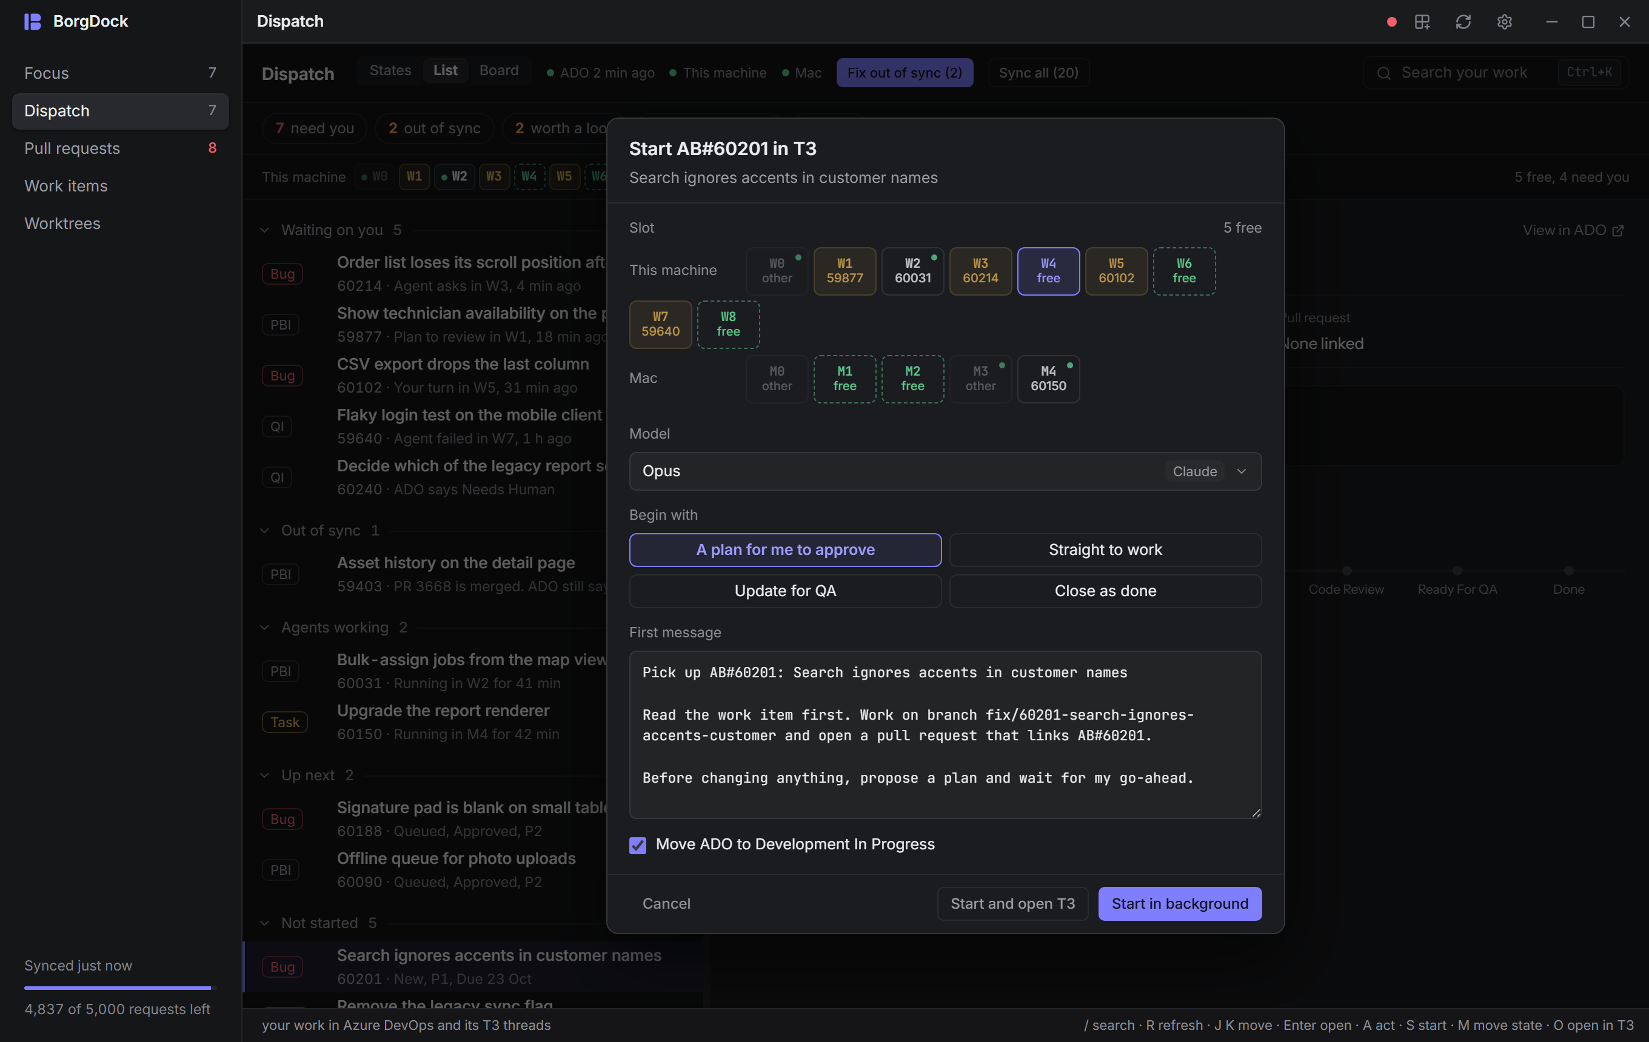Collapse the 'Out of sync' group
The image size is (1649, 1042).
[x=264, y=530]
